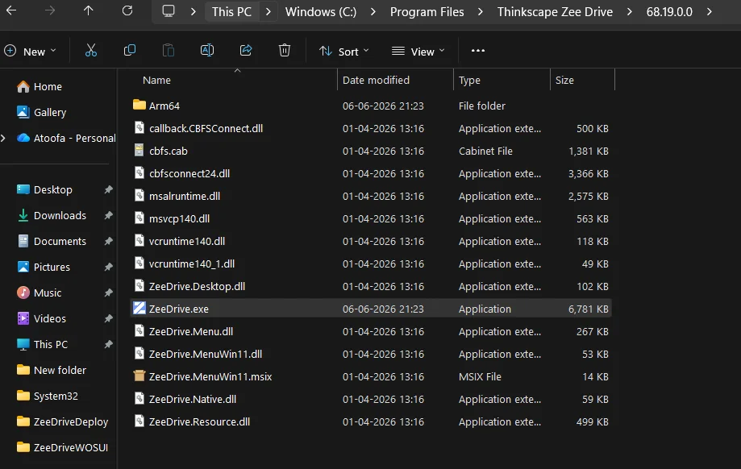
Task: Select the Arm64 folder icon
Action: [x=139, y=105]
